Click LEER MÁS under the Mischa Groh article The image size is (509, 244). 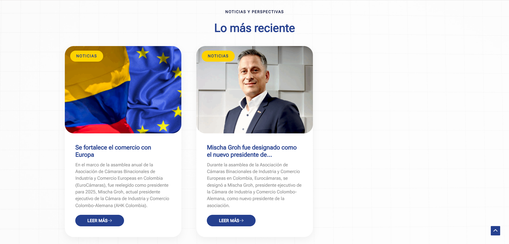pos(231,220)
